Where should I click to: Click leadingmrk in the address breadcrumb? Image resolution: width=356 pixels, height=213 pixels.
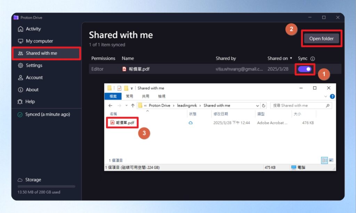click(x=187, y=106)
